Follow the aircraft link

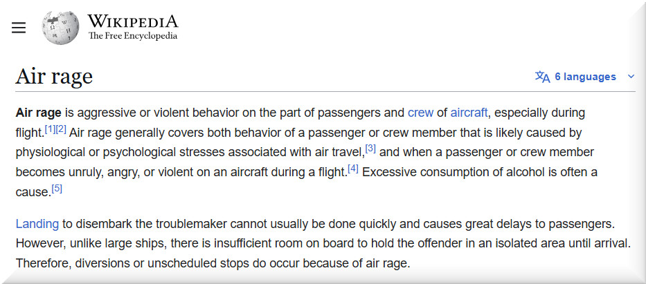tap(469, 113)
